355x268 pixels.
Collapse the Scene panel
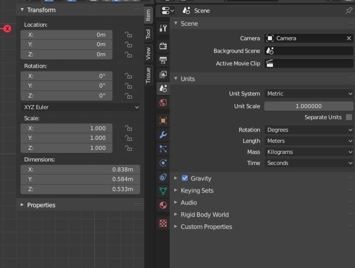tap(176, 23)
